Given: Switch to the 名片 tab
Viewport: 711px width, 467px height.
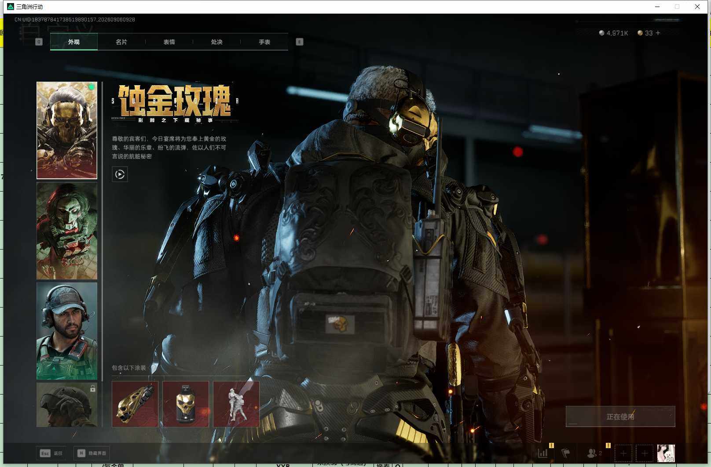Looking at the screenshot, I should [x=121, y=42].
